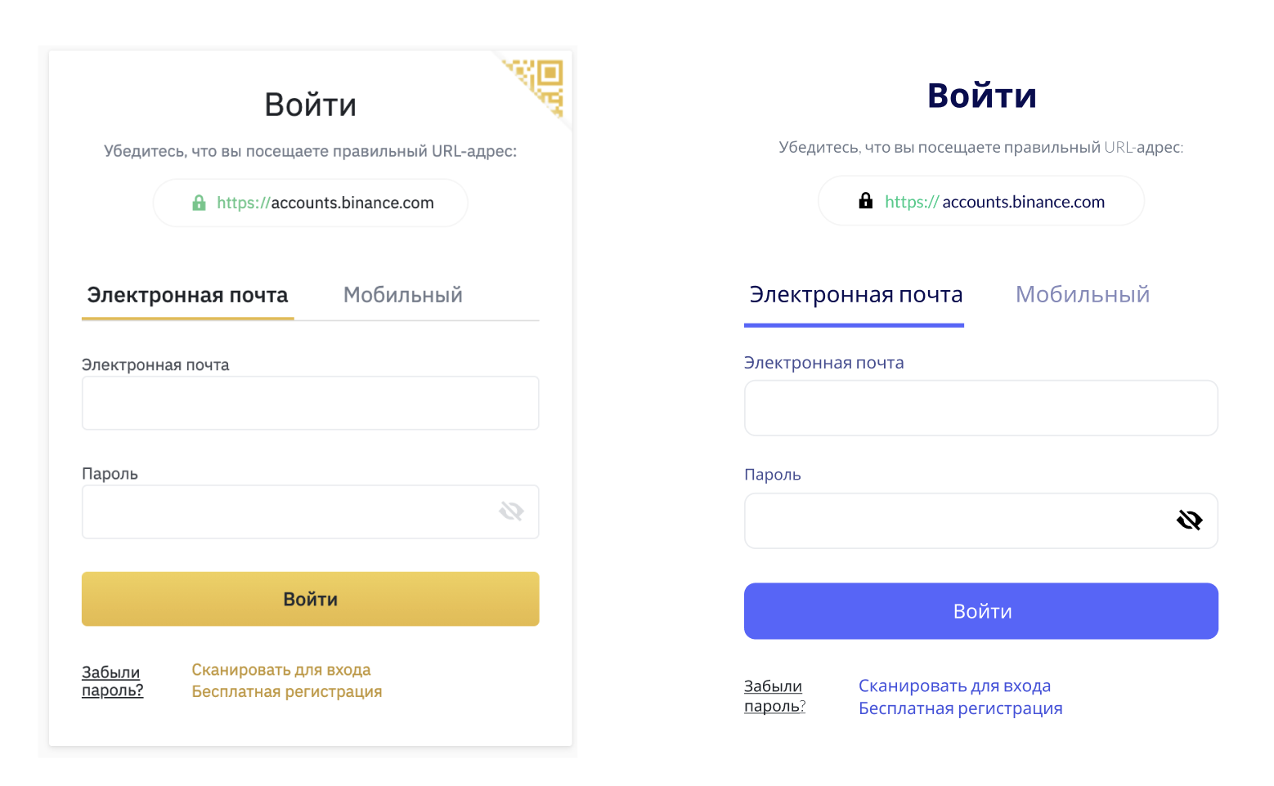1274x786 pixels.
Task: Open the blue Сканировать для входа link
Action: pyautogui.click(x=954, y=686)
